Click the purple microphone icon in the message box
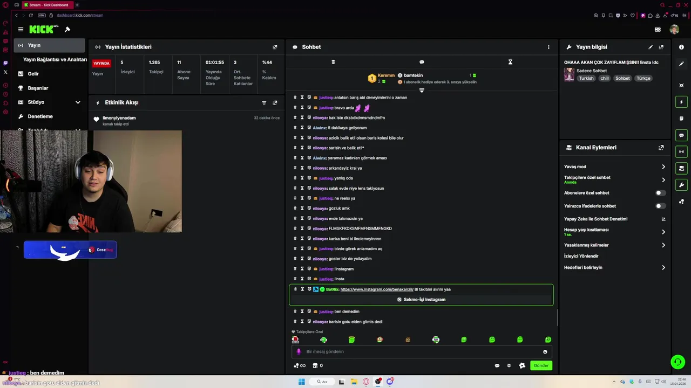The image size is (691, 388). point(299,351)
